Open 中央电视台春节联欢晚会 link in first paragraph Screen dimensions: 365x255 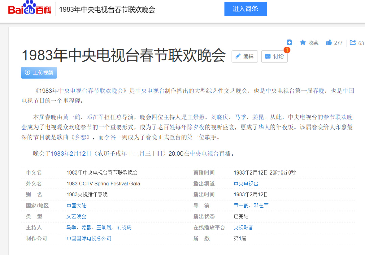[91, 91]
